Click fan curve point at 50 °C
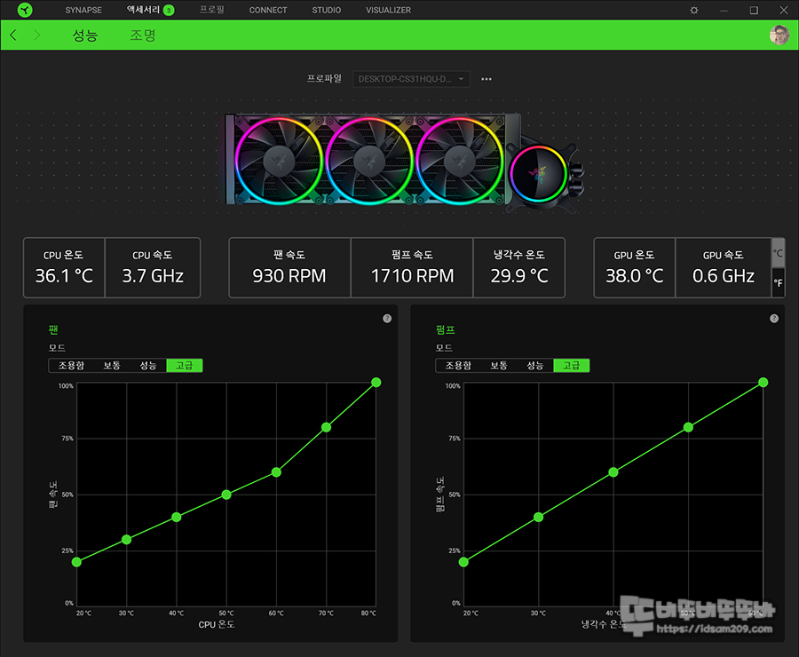The width and height of the screenshot is (799, 657). pyautogui.click(x=226, y=495)
